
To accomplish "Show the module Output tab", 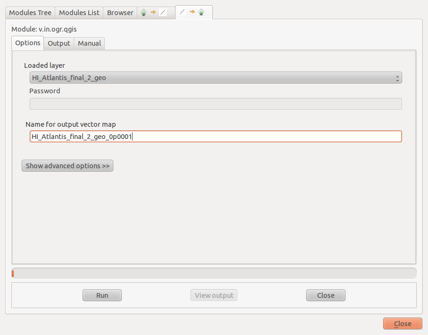I will pos(59,43).
